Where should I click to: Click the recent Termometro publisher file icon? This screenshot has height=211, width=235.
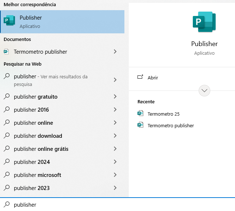(x=140, y=125)
